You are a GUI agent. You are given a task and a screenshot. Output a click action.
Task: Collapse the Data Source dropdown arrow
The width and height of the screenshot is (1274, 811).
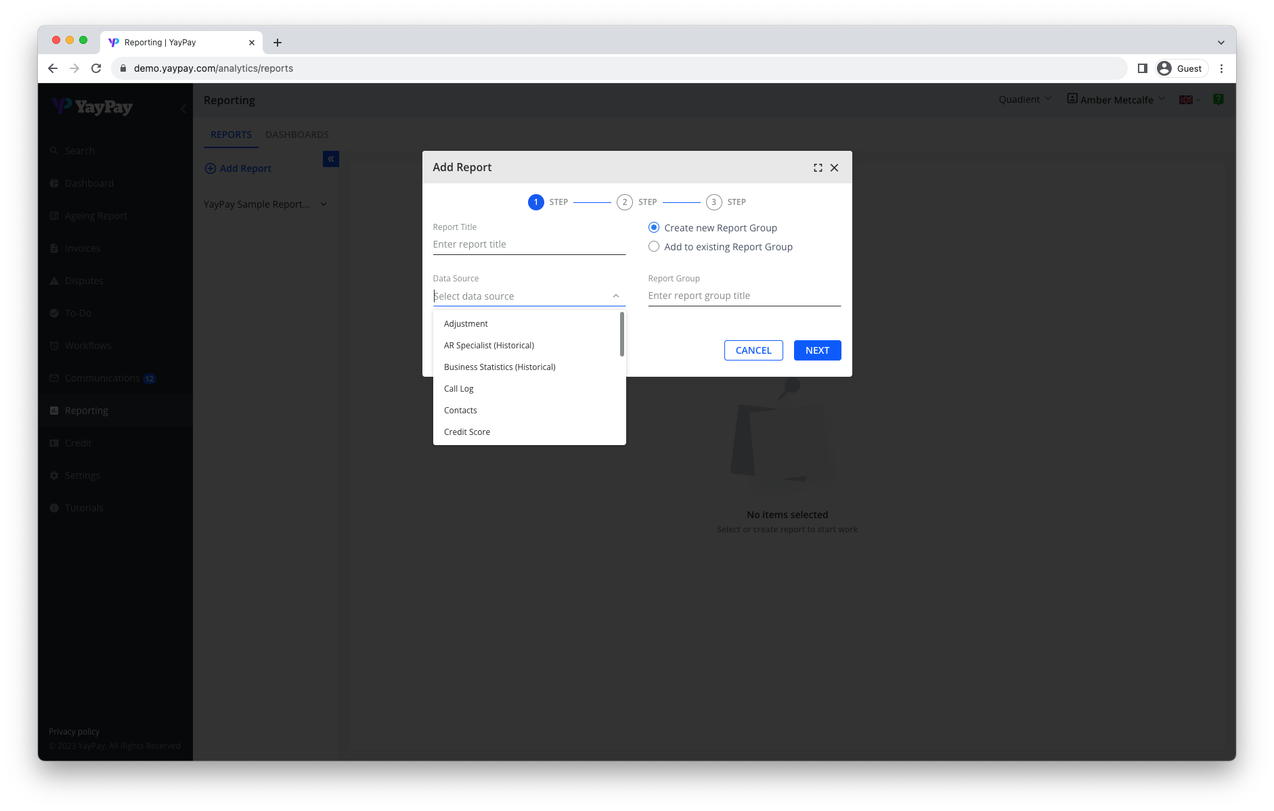[x=615, y=296]
